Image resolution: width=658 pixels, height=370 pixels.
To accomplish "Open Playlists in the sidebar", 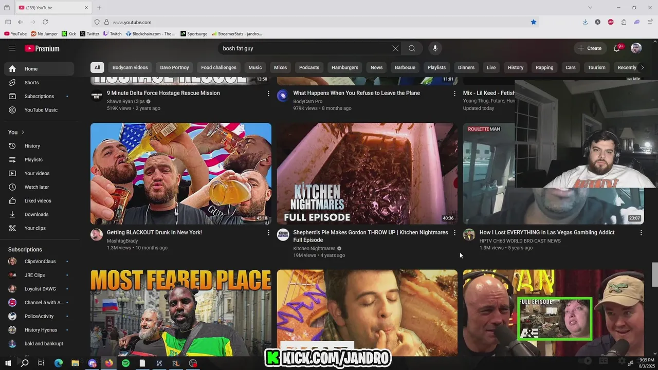I will click(39, 160).
